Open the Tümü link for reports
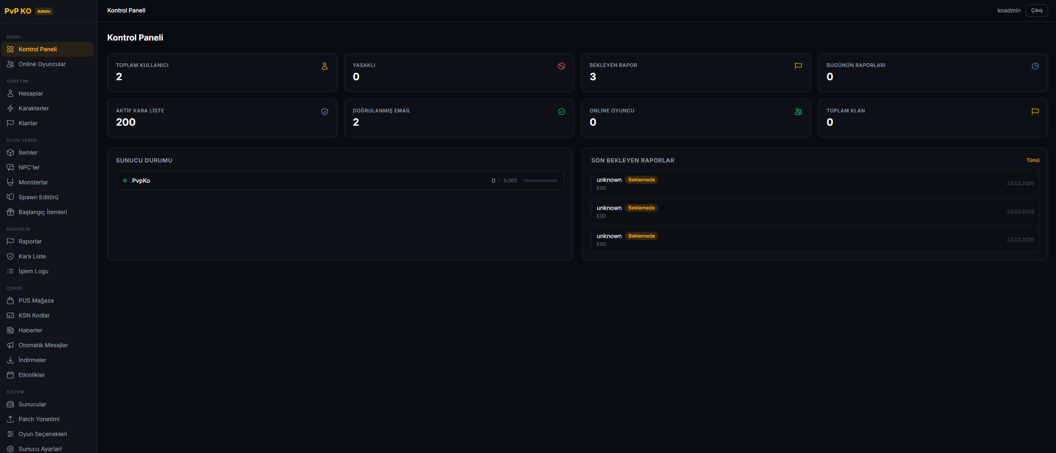1056x453 pixels. (1033, 160)
